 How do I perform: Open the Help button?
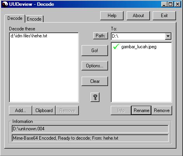[112, 16]
